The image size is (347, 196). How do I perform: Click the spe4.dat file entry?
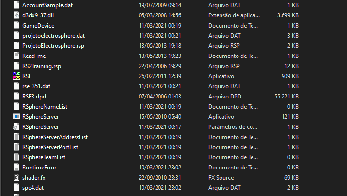(x=33, y=188)
